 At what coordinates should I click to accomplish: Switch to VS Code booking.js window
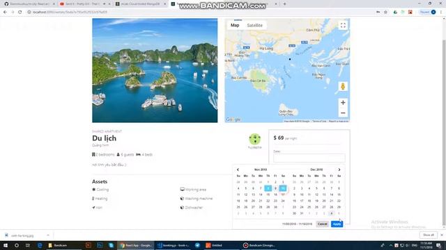click(174, 245)
